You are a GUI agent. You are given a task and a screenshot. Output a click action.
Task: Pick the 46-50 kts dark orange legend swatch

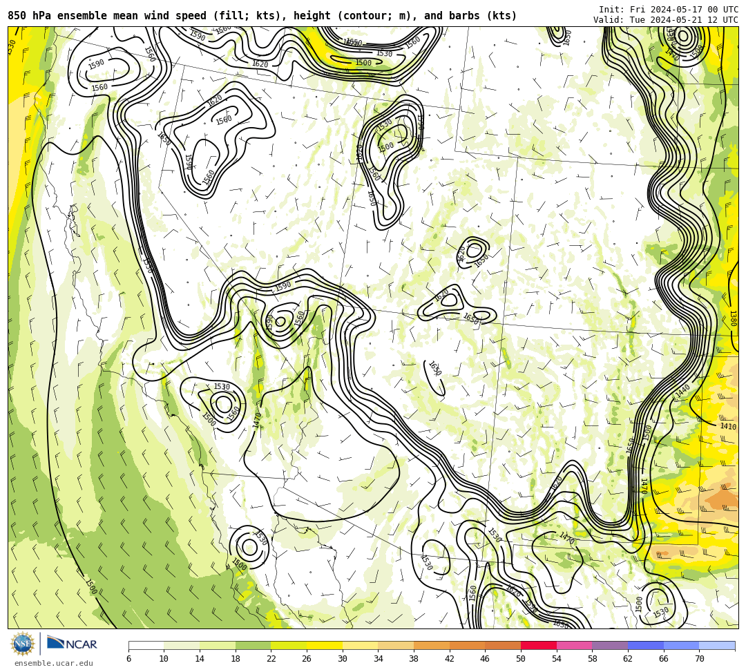click(503, 645)
